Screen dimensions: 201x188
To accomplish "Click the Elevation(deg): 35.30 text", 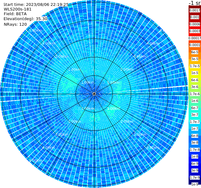I will pyautogui.click(x=25, y=19).
